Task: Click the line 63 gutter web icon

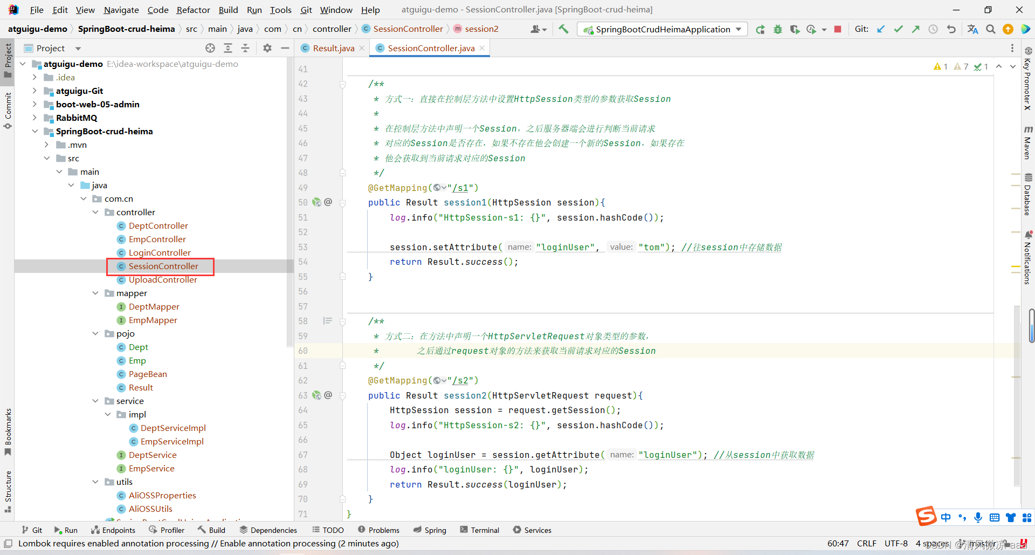Action: 317,395
